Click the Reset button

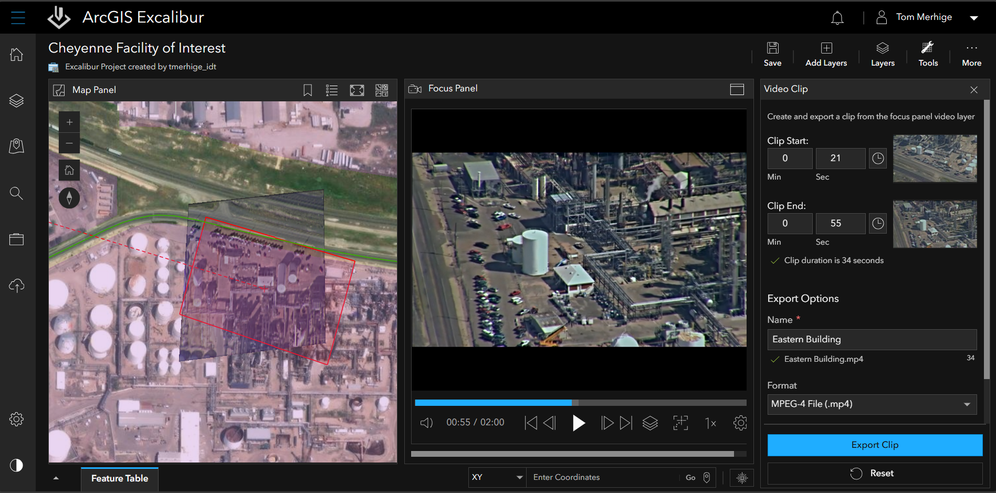(875, 473)
